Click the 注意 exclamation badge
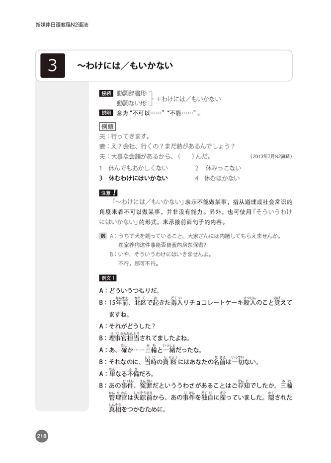Viewport: 331px width, 463px height. tap(108, 193)
